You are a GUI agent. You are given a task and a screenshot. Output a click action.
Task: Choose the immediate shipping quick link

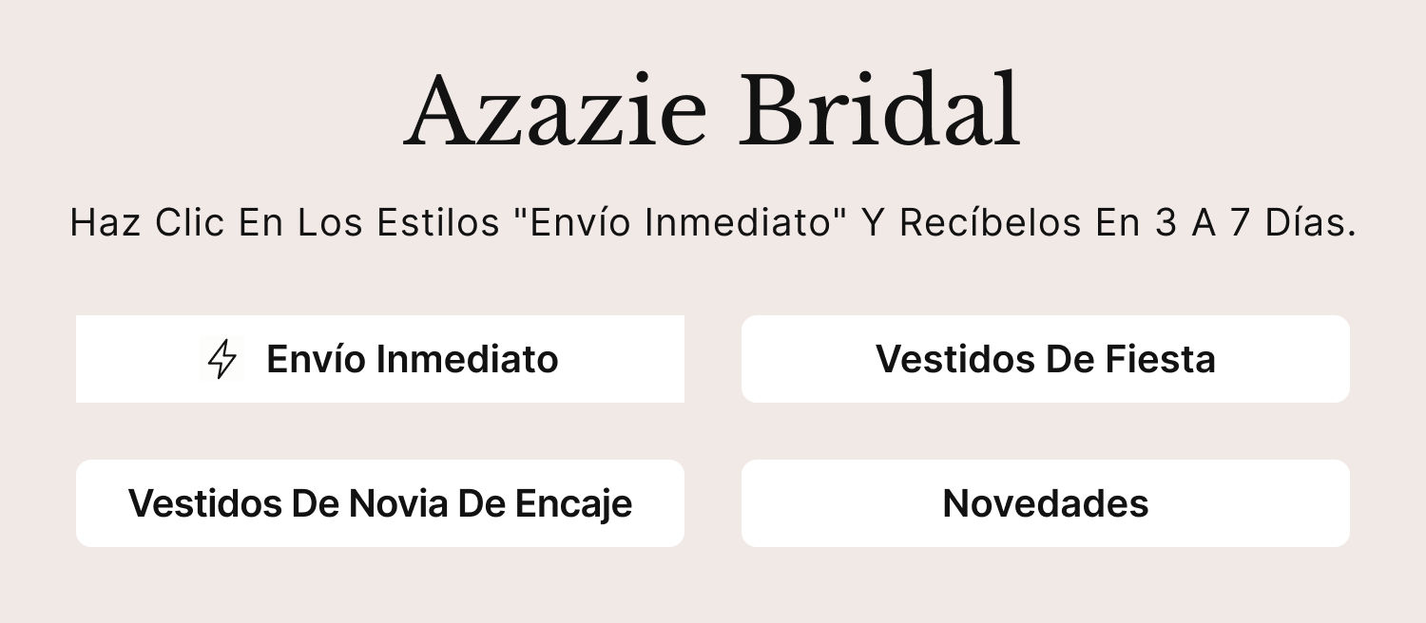point(380,359)
